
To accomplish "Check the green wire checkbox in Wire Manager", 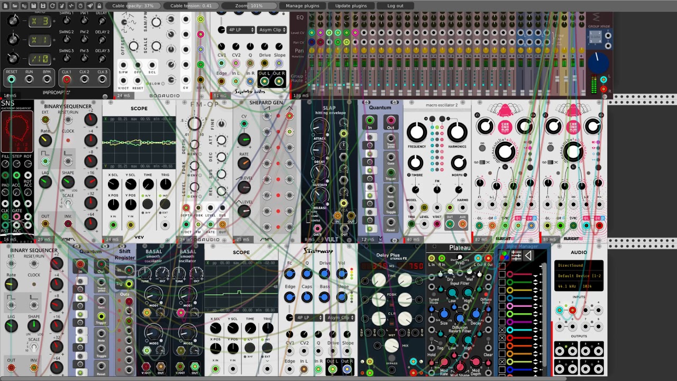I will (x=502, y=282).
